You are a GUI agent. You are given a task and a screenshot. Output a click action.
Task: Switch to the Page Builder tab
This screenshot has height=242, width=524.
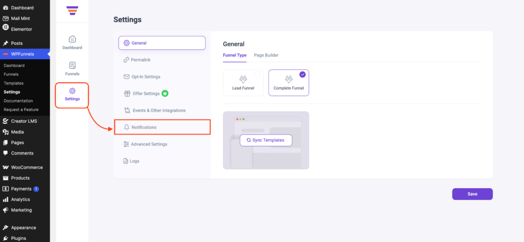coord(266,55)
